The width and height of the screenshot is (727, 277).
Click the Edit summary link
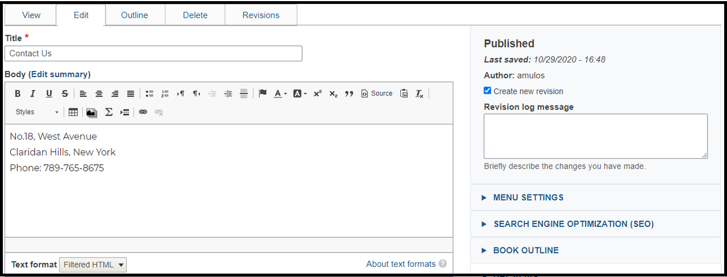click(59, 74)
